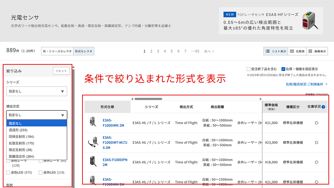The height and width of the screenshot is (188, 334).
Task: Click the E3AS-F1000IMT-M1TJ sensor image
Action: pyautogui.click(x=93, y=142)
